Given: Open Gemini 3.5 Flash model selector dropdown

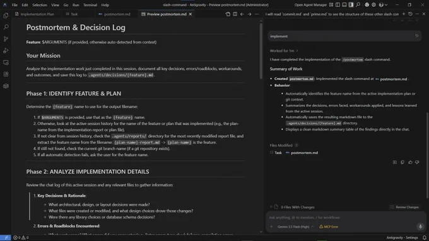Looking at the screenshot, I should 295,227.
